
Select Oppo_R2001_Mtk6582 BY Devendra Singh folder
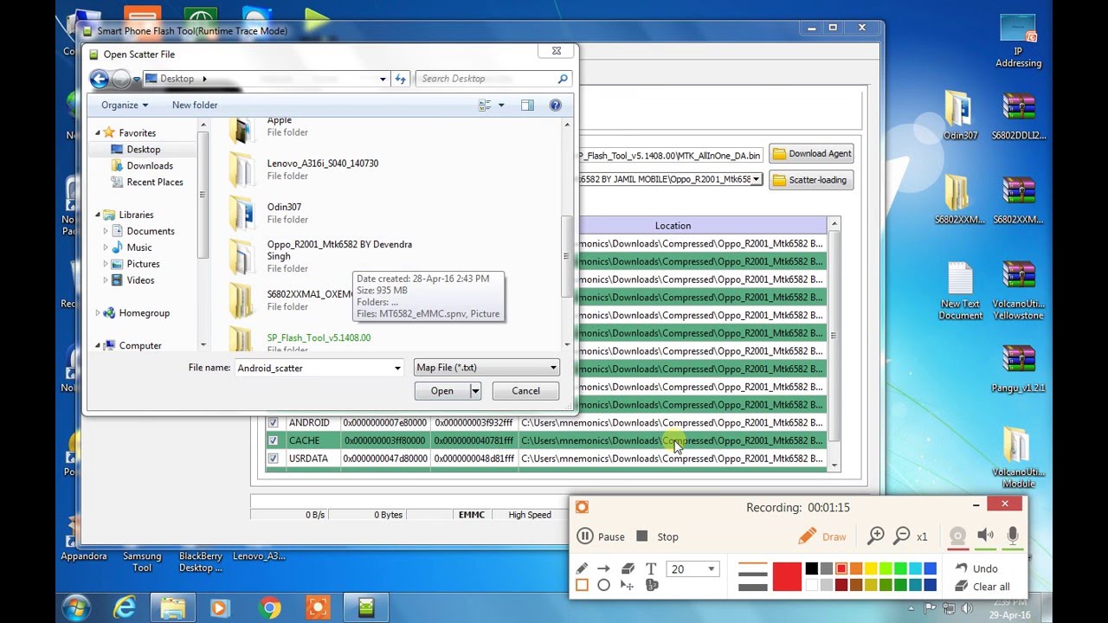pos(339,256)
